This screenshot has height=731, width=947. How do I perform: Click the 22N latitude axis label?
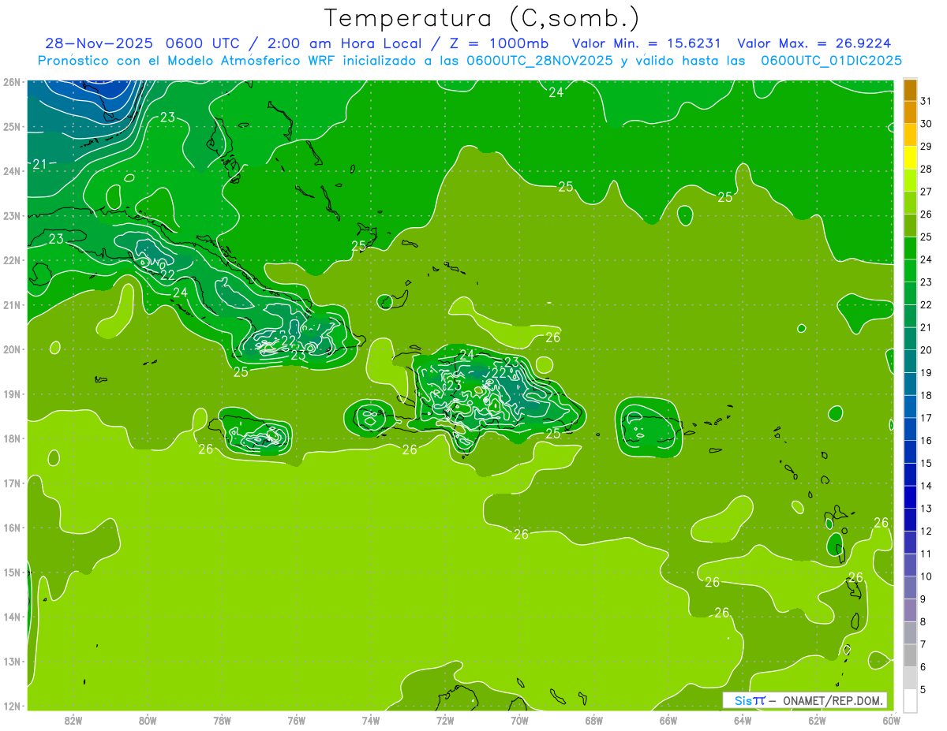point(11,260)
